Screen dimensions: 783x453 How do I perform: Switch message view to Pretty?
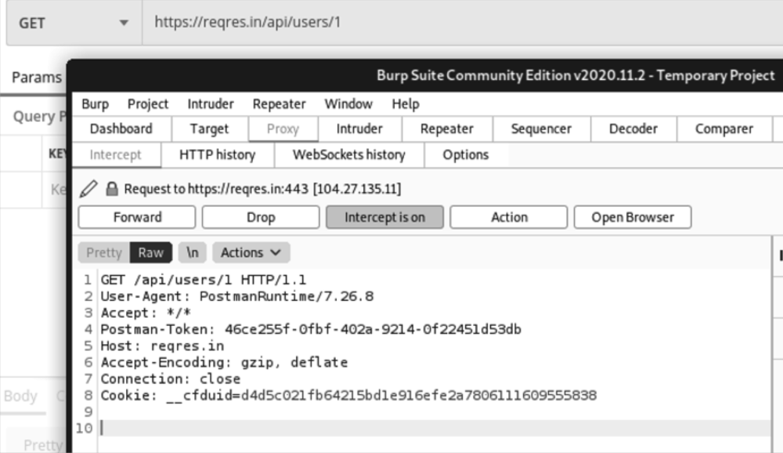(x=104, y=252)
